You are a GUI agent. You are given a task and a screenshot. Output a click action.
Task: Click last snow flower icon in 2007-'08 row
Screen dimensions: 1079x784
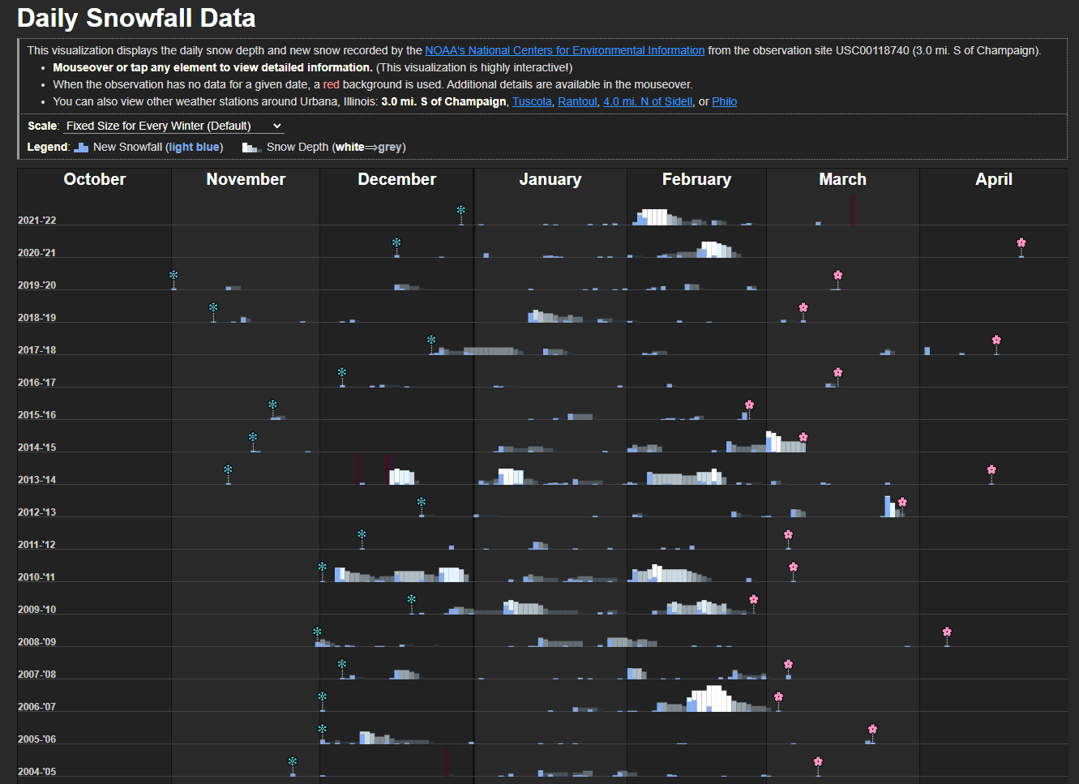[x=788, y=665]
